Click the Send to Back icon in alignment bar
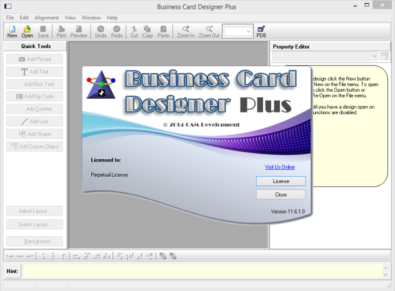 [x=173, y=256]
